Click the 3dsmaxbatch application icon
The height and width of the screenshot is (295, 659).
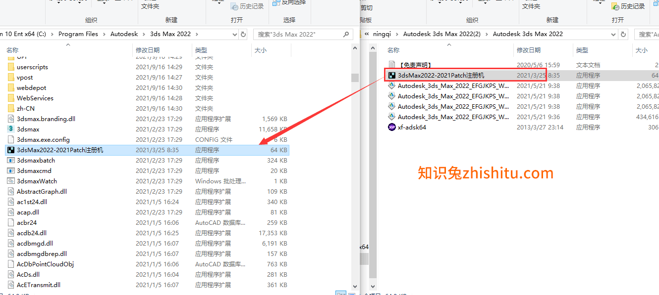pyautogui.click(x=11, y=161)
